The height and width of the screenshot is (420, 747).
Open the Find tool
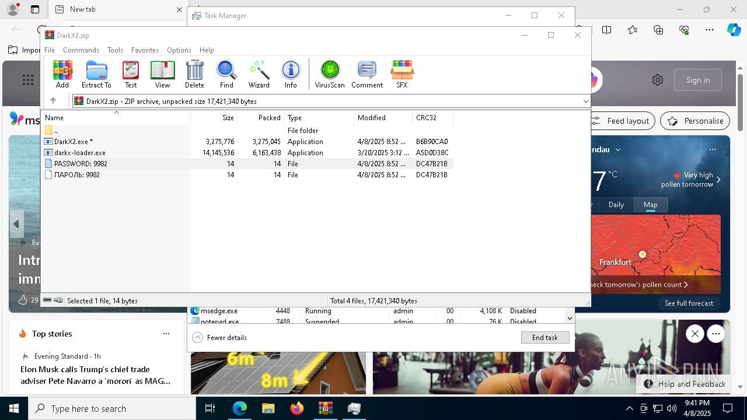coord(226,74)
